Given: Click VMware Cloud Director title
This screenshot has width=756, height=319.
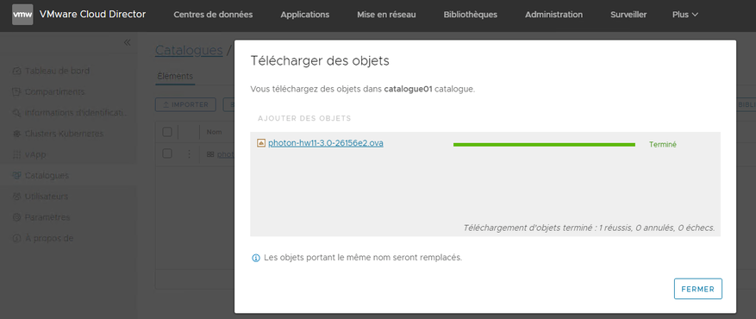Looking at the screenshot, I should [92, 15].
